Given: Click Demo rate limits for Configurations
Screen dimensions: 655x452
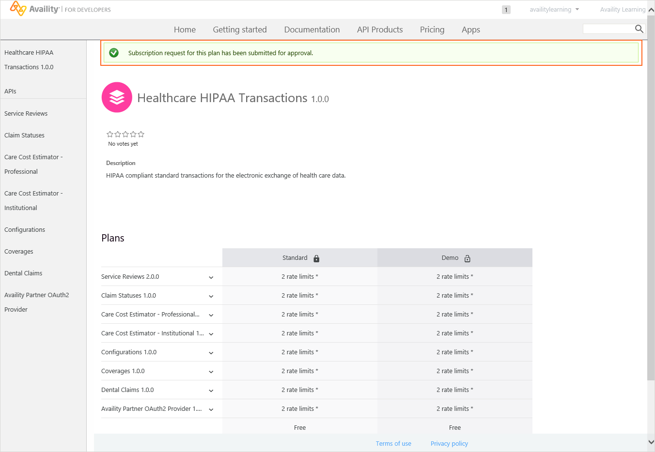Looking at the screenshot, I should pyautogui.click(x=455, y=352).
